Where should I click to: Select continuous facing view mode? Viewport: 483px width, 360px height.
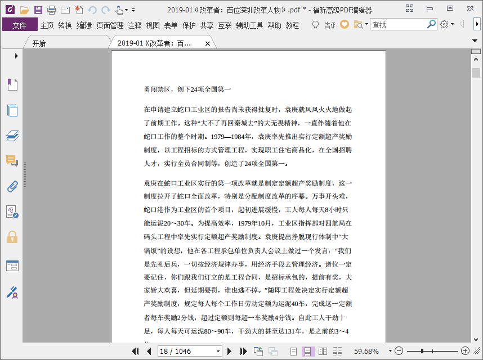(337, 351)
